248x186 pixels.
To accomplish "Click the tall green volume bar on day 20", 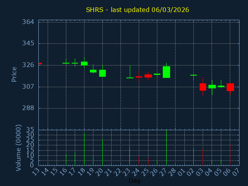I will [102, 152].
